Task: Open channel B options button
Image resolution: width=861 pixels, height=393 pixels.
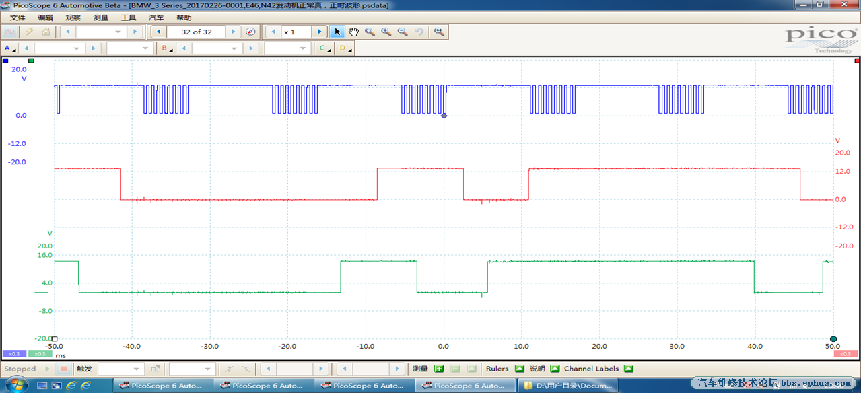Action: (x=166, y=48)
